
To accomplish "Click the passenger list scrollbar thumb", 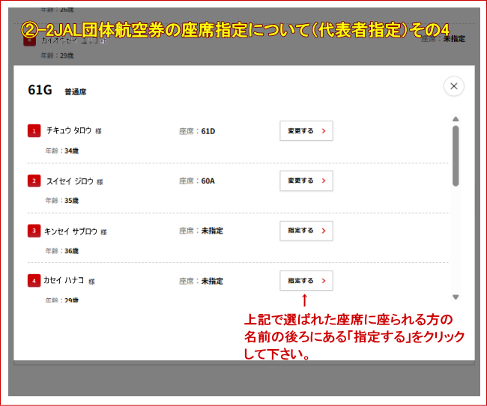I will pyautogui.click(x=456, y=156).
